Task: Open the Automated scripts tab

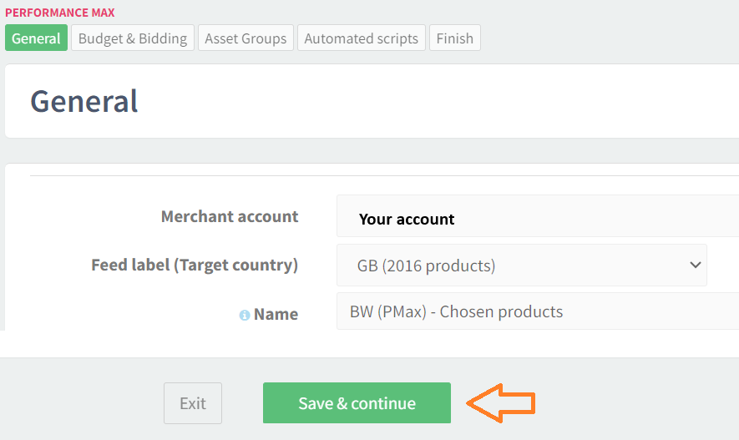Action: click(361, 38)
